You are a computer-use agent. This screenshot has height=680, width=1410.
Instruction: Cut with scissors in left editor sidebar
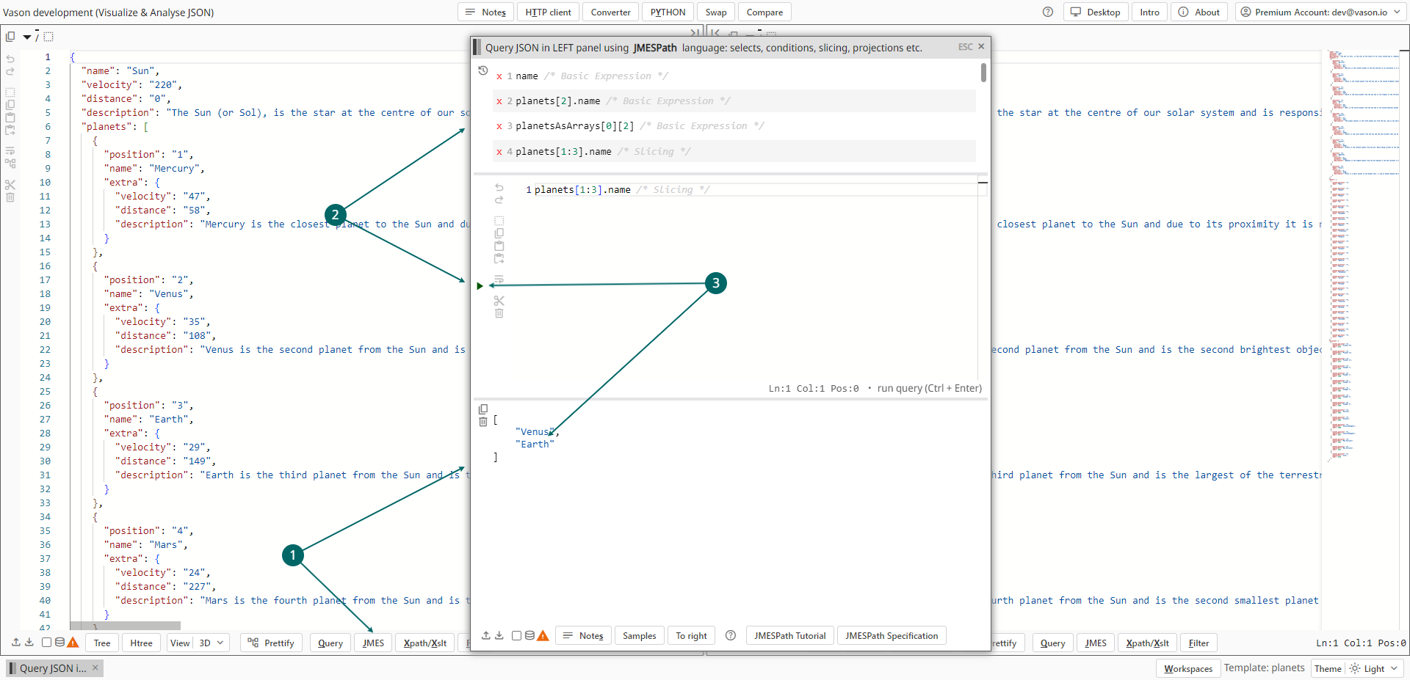(10, 185)
